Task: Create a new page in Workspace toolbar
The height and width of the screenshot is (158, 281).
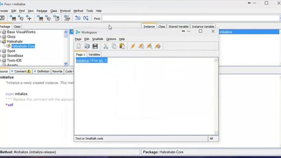Action: coord(79,46)
